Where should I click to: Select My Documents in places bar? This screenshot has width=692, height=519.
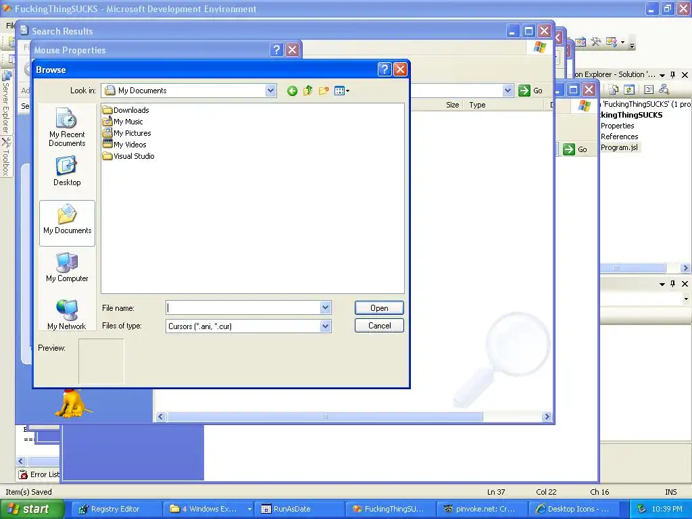[x=67, y=223]
